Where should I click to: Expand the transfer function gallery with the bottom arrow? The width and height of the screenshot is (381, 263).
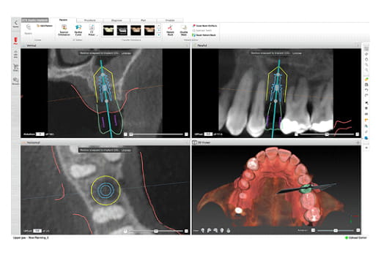159,35
